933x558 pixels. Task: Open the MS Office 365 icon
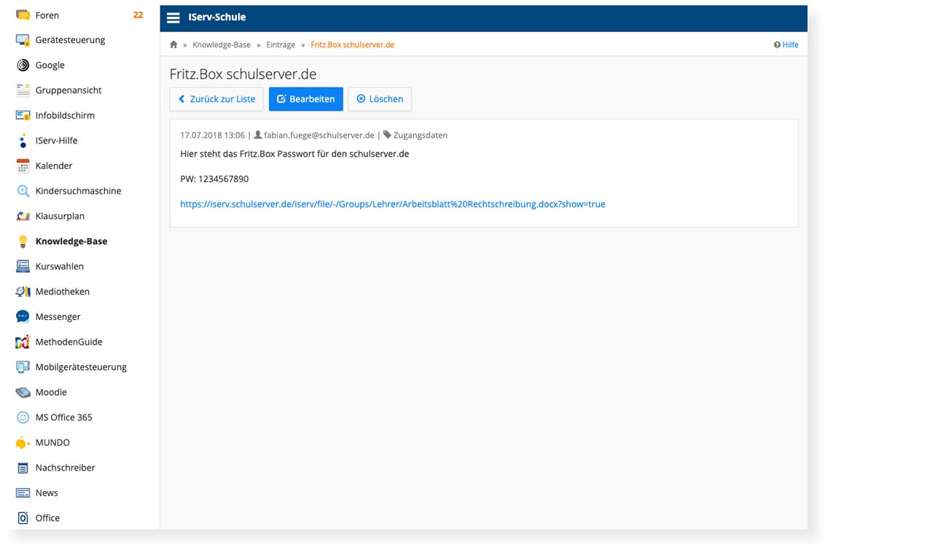click(x=23, y=417)
